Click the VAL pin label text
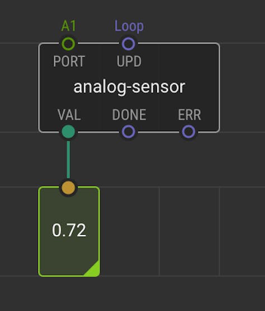This screenshot has width=265, height=311. pos(69,115)
